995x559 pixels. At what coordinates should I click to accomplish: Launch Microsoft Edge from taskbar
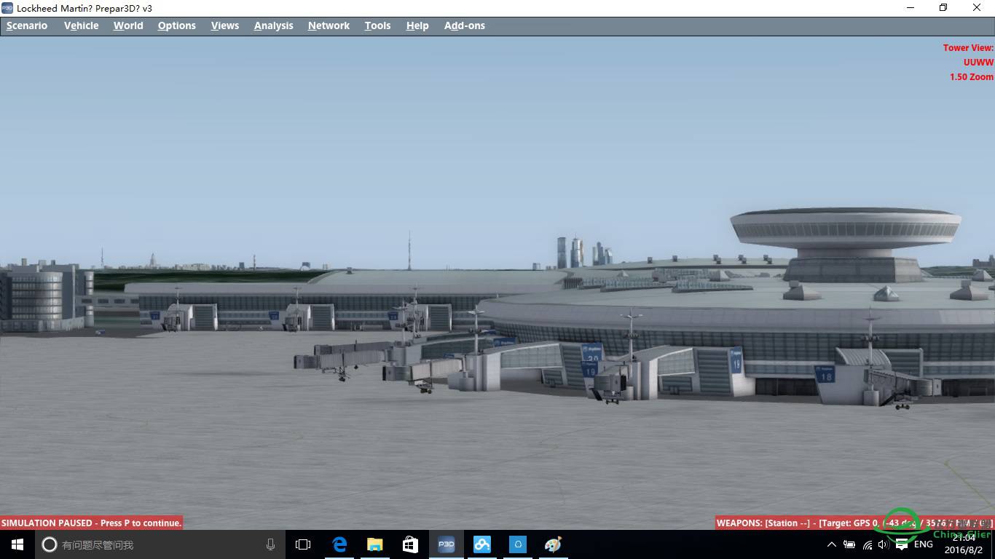[339, 544]
